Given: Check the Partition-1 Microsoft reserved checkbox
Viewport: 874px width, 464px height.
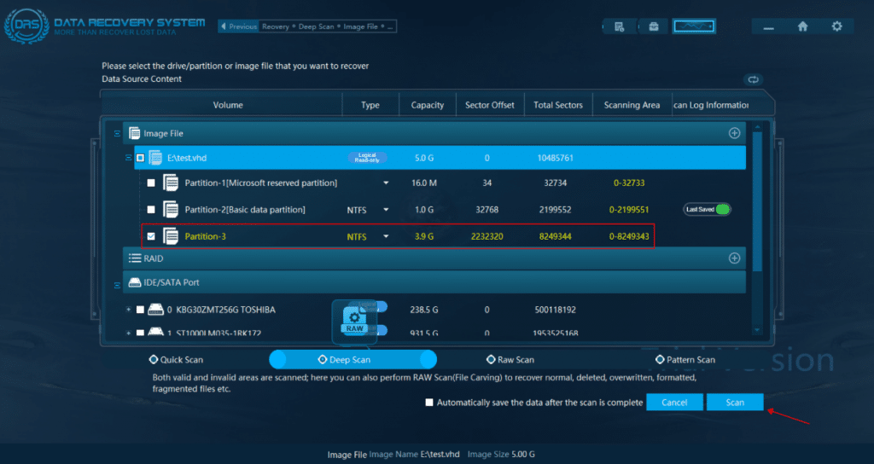Looking at the screenshot, I should [x=151, y=183].
